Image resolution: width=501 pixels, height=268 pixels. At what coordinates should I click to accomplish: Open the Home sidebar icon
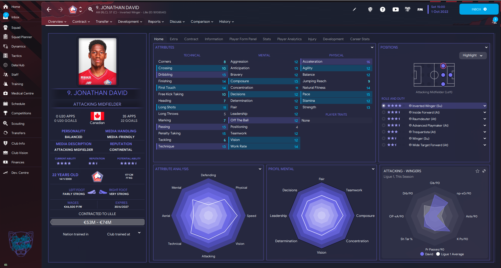pyautogui.click(x=5, y=7)
